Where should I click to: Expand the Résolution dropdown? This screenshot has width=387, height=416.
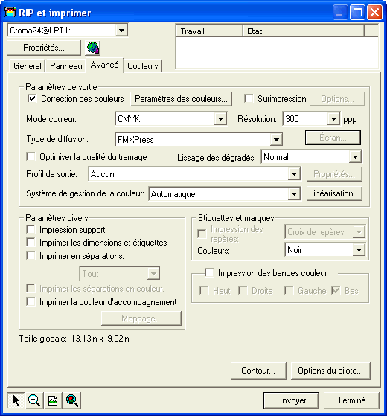click(333, 119)
